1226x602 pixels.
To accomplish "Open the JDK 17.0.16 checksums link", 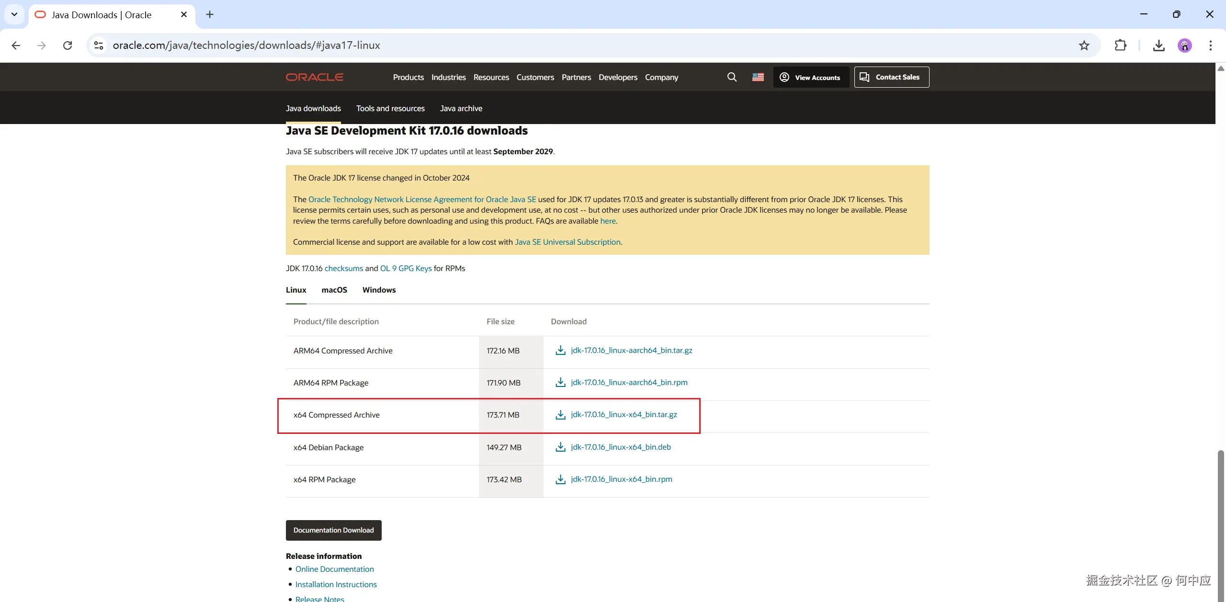I will click(343, 268).
